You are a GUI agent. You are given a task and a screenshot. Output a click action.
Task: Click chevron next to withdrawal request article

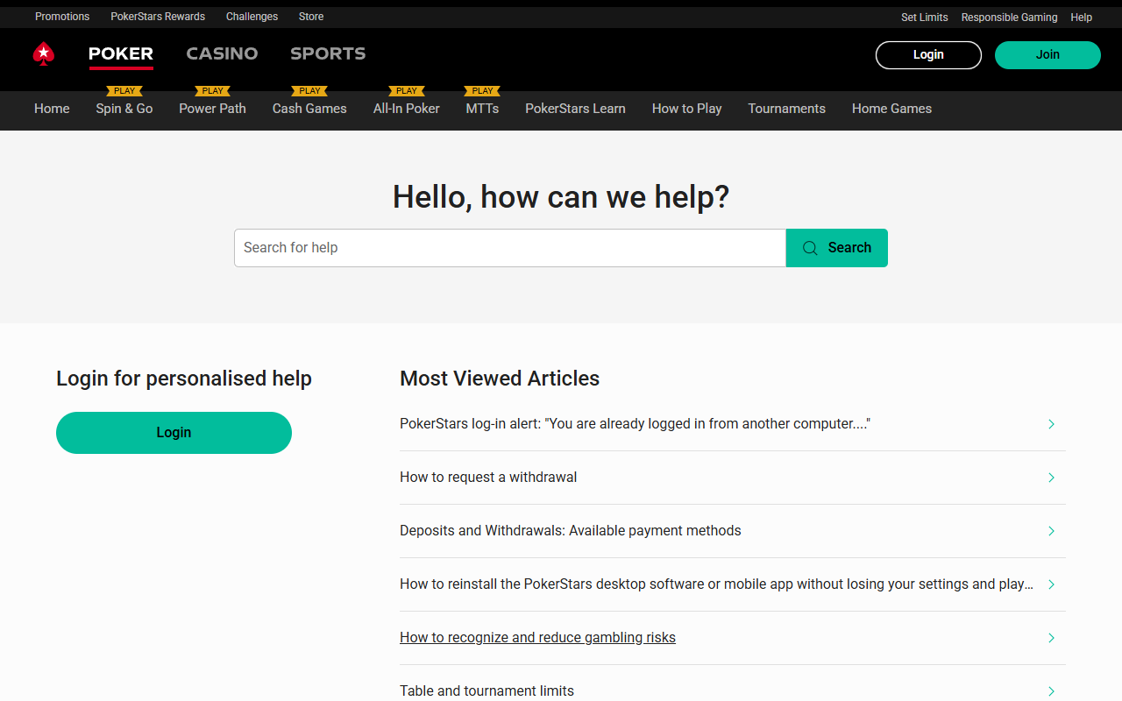point(1051,478)
